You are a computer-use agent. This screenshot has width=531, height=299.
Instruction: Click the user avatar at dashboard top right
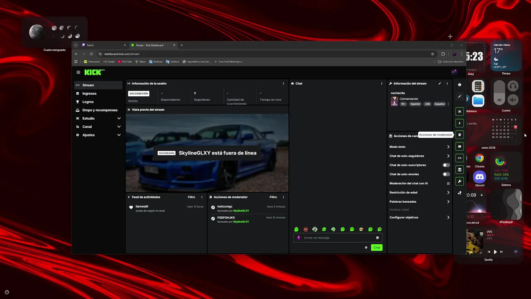pyautogui.click(x=454, y=72)
